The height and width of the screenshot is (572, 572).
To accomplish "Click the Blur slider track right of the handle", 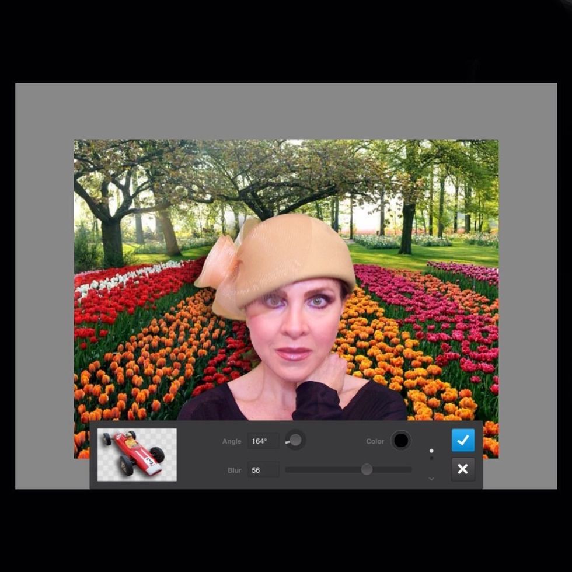I will (391, 469).
